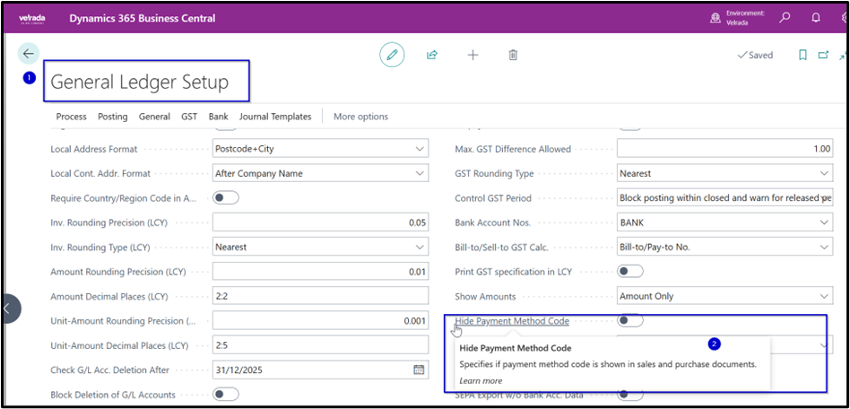Open the Process menu
The image size is (850, 409).
pyautogui.click(x=71, y=117)
